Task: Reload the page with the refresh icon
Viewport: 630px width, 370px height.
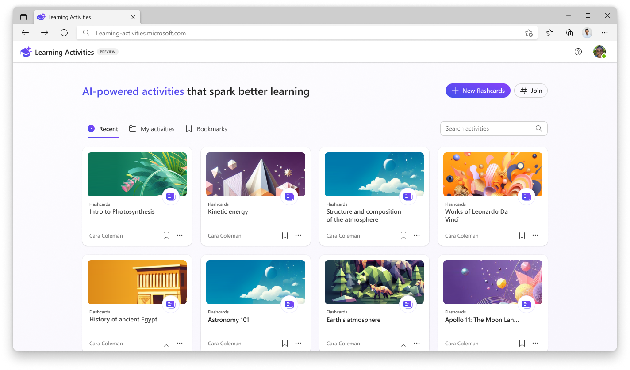Action: (x=64, y=32)
